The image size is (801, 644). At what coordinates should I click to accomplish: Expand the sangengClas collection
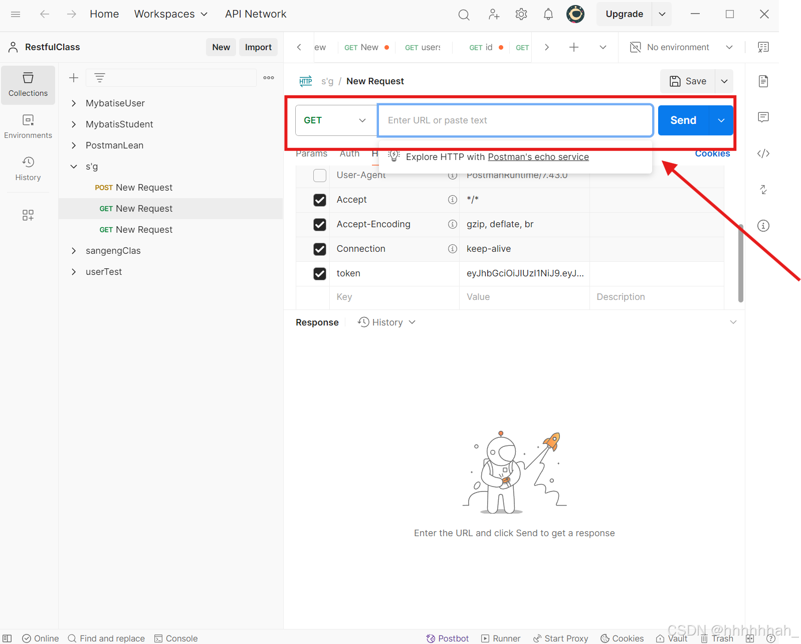pyautogui.click(x=74, y=251)
